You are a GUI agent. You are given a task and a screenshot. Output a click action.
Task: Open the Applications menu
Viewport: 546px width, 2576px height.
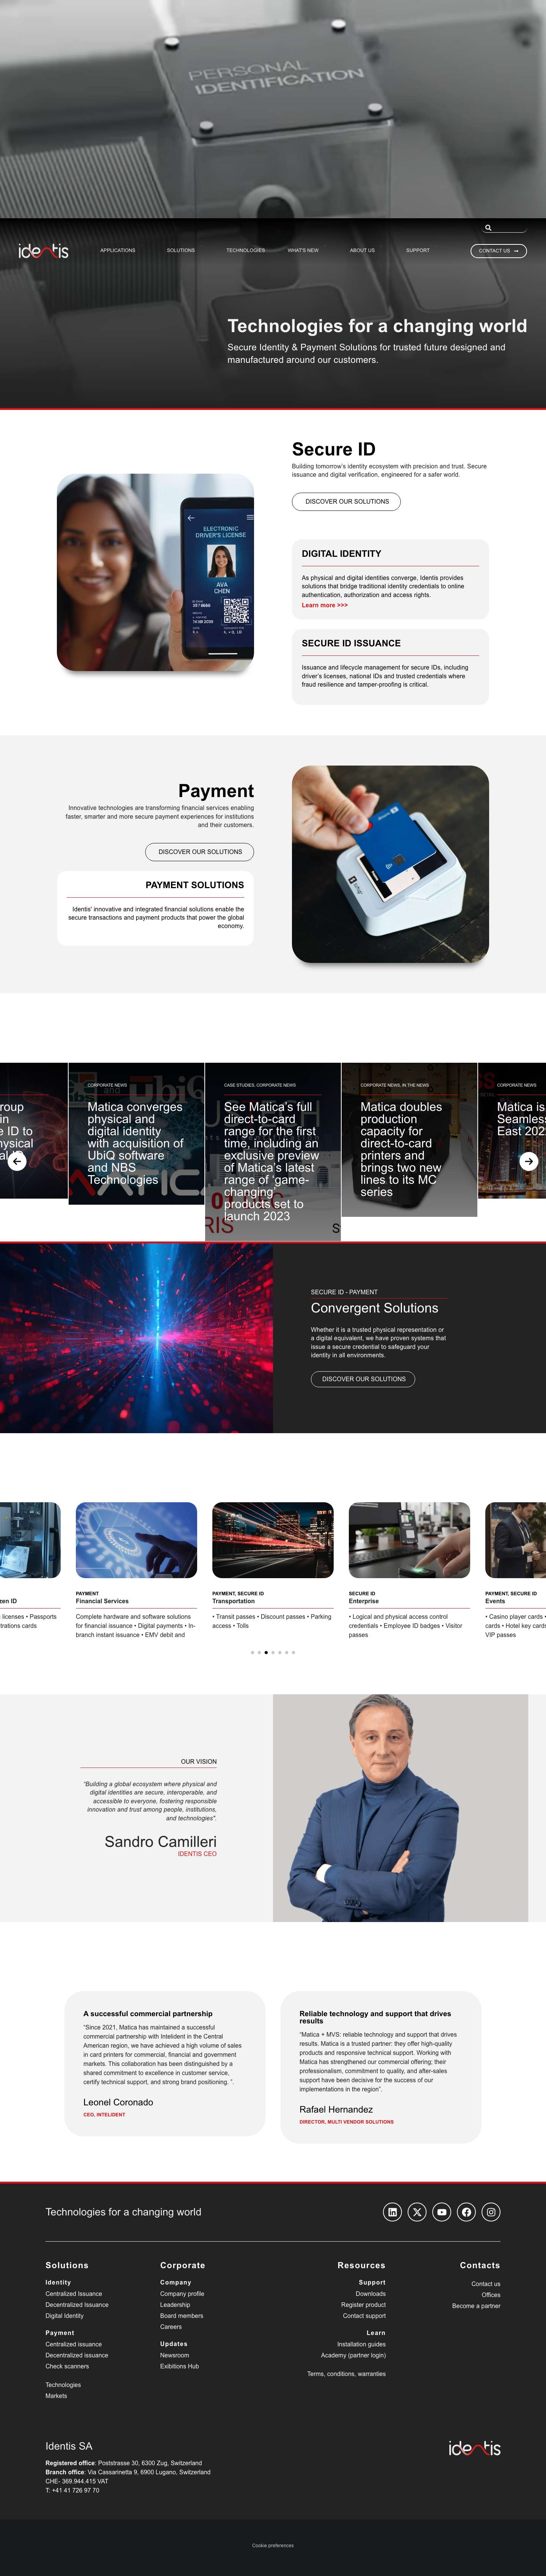(x=118, y=250)
